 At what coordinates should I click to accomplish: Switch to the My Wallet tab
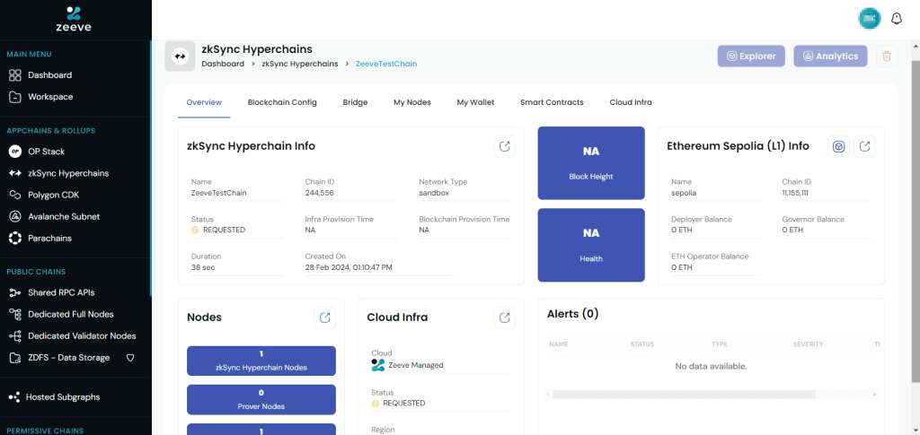point(476,102)
